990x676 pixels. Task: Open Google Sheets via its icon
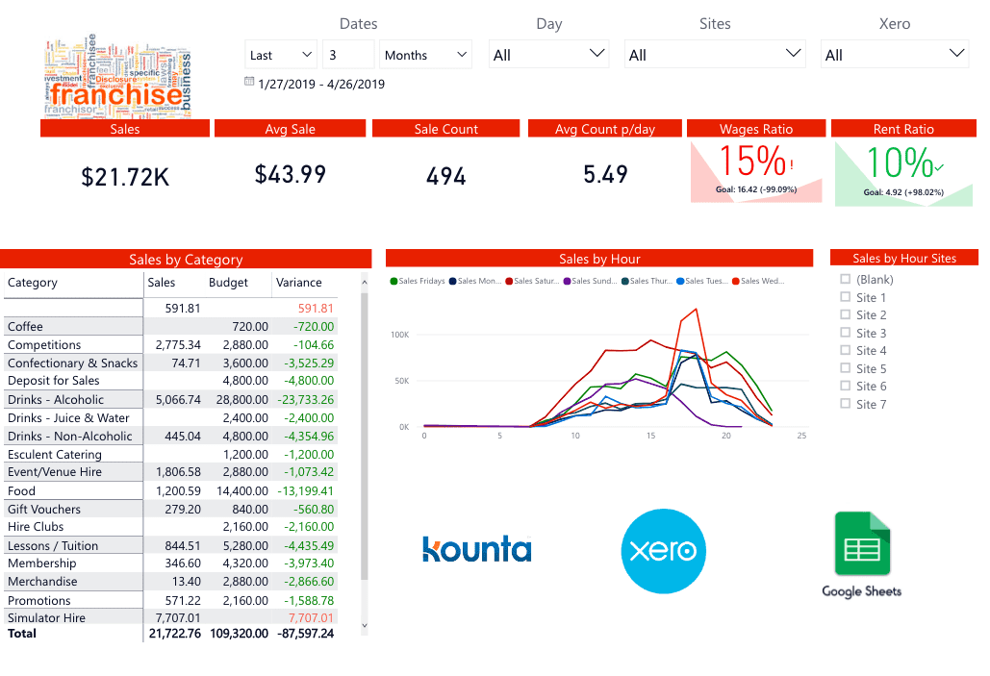click(x=861, y=542)
